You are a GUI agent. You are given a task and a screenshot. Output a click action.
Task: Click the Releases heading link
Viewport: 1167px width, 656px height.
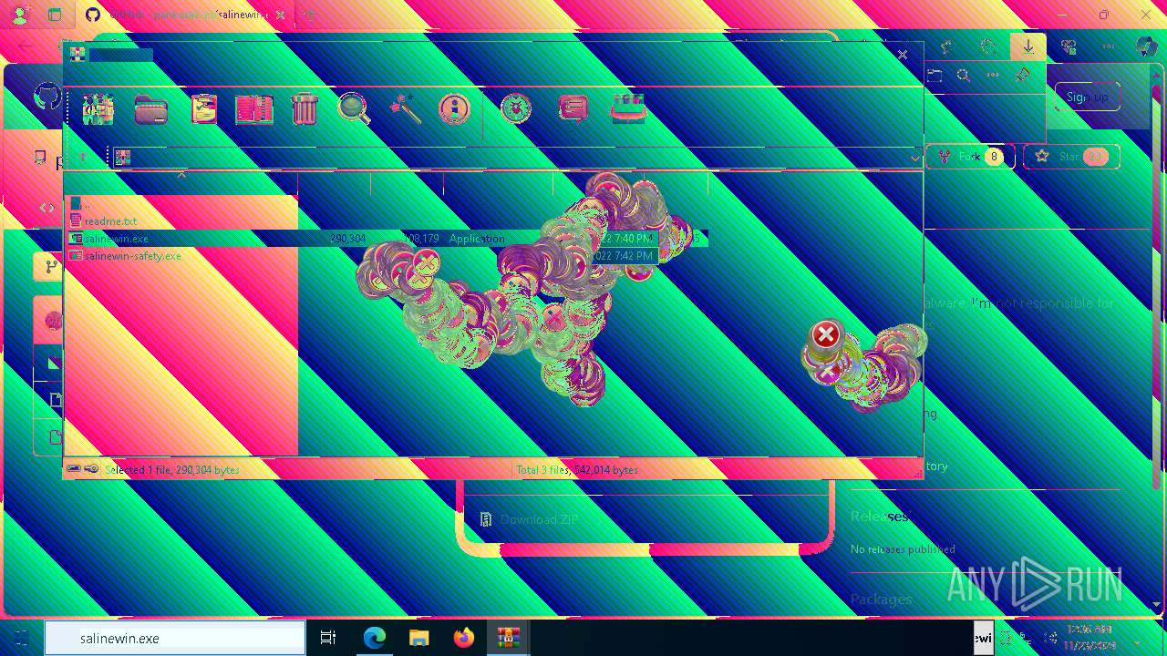(x=880, y=517)
